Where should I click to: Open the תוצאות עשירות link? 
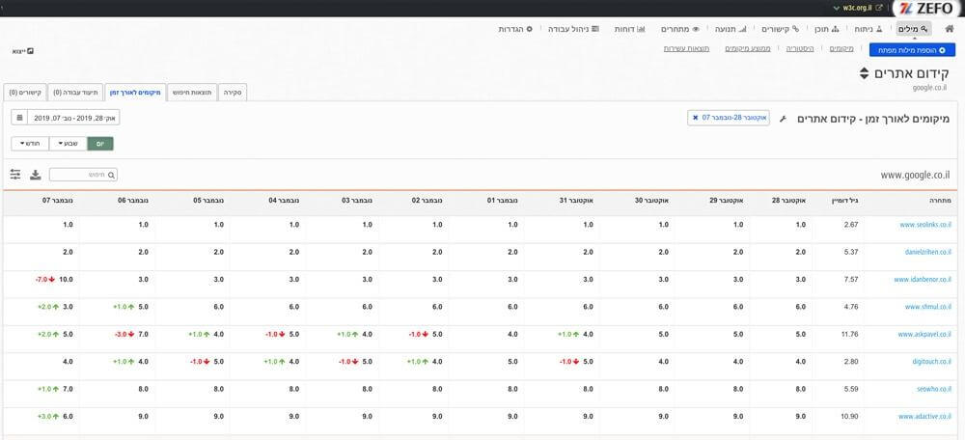pyautogui.click(x=686, y=48)
